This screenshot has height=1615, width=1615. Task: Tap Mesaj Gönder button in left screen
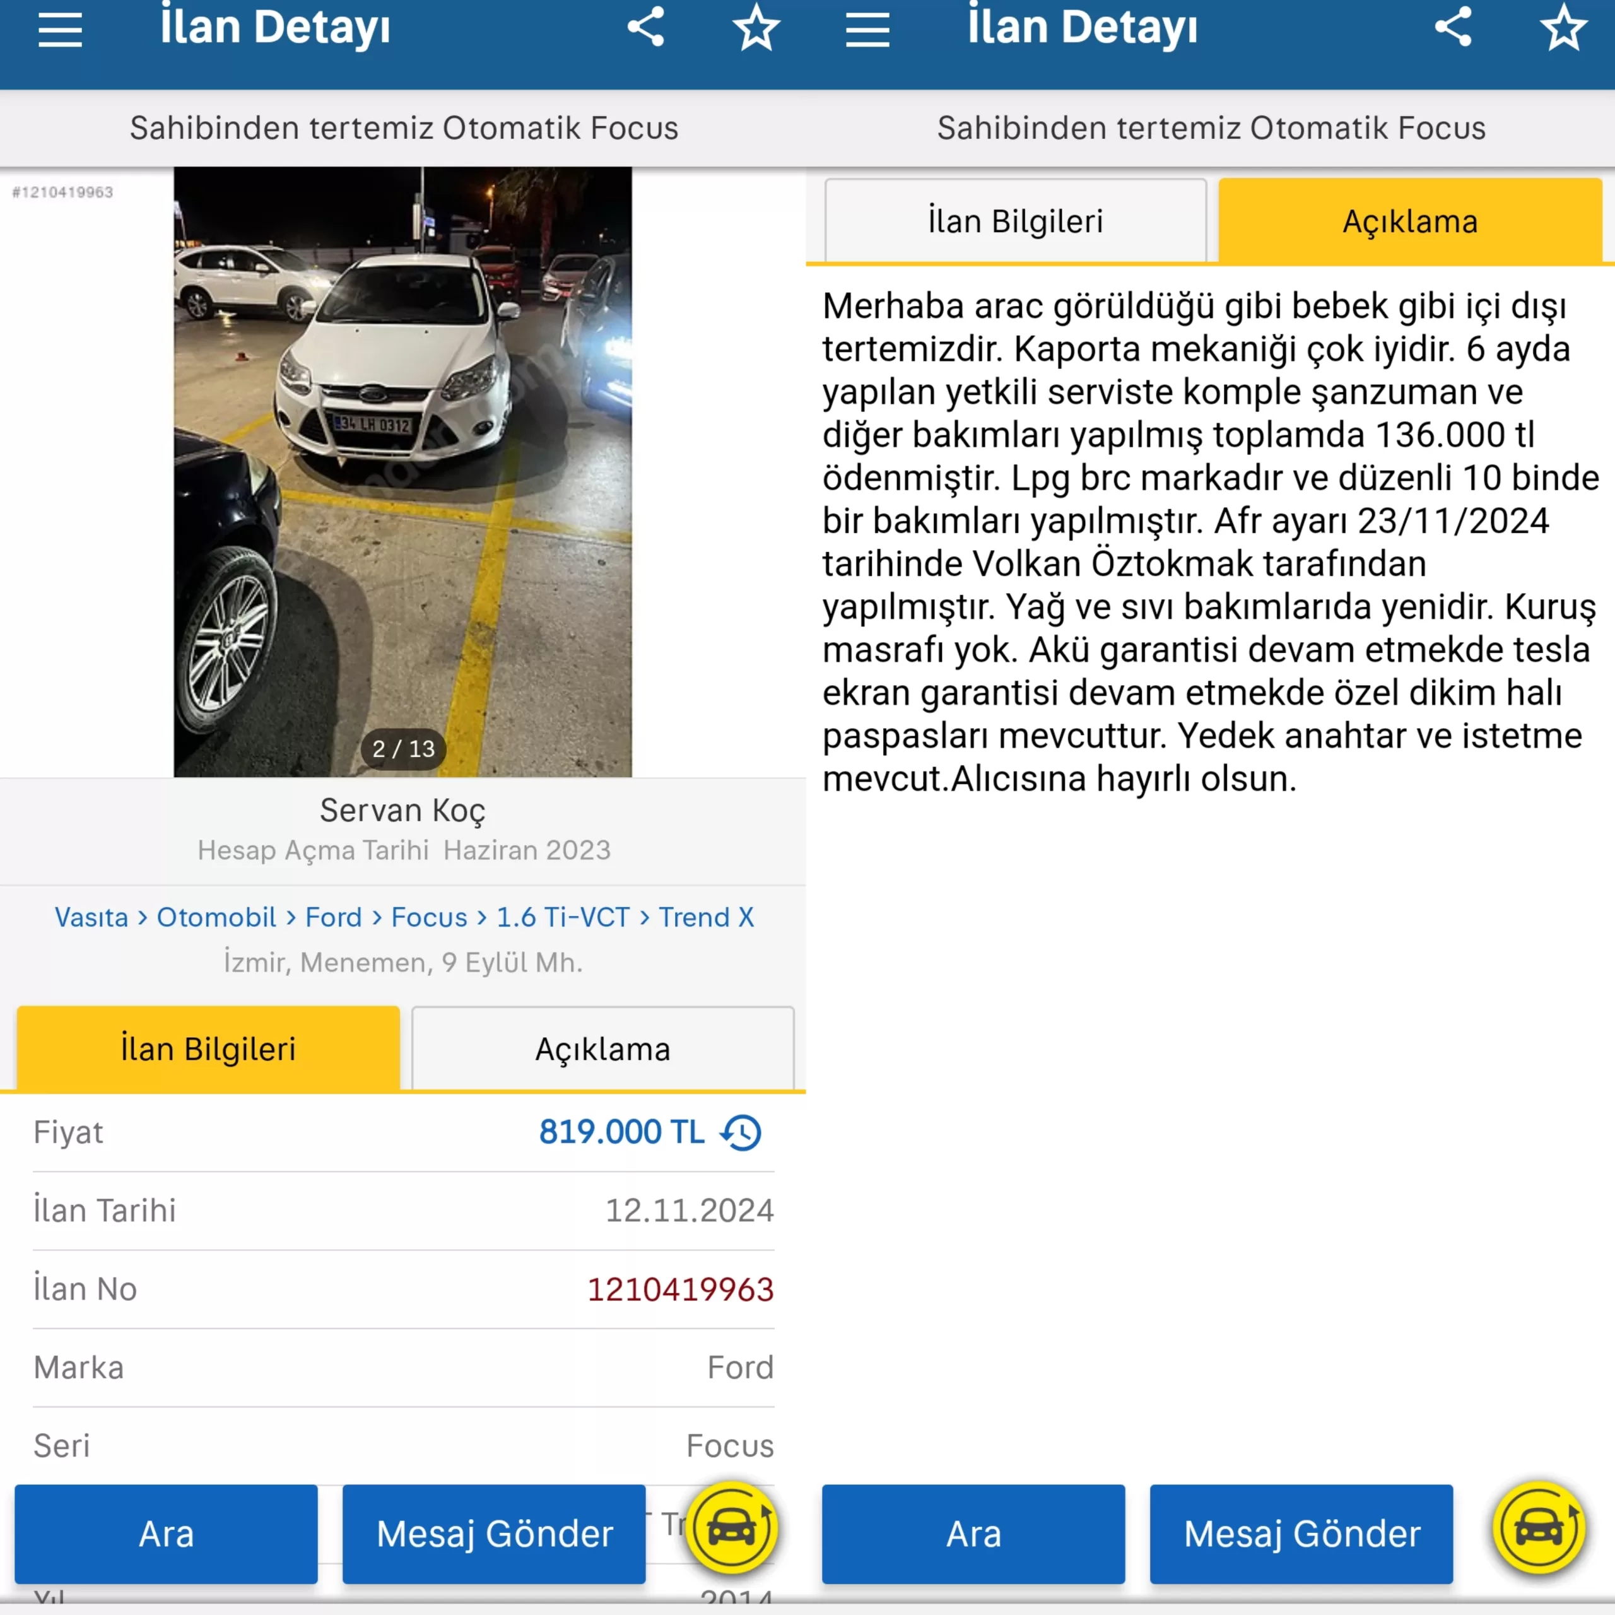pyautogui.click(x=494, y=1534)
